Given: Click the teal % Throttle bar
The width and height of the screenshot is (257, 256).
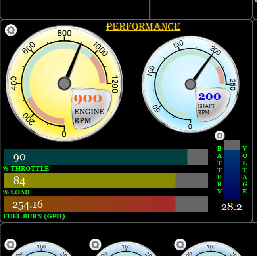Looking at the screenshot, I should 95,157.
